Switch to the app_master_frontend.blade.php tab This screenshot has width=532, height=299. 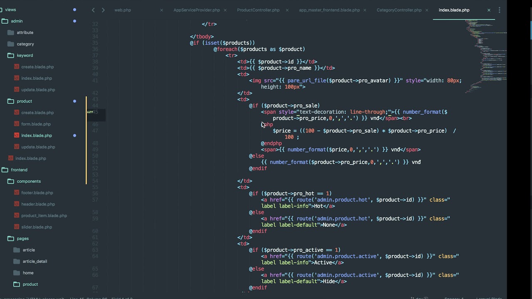click(x=329, y=10)
